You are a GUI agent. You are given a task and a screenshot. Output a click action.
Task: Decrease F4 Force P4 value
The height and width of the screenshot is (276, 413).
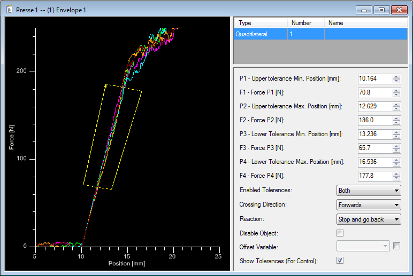[x=396, y=178]
